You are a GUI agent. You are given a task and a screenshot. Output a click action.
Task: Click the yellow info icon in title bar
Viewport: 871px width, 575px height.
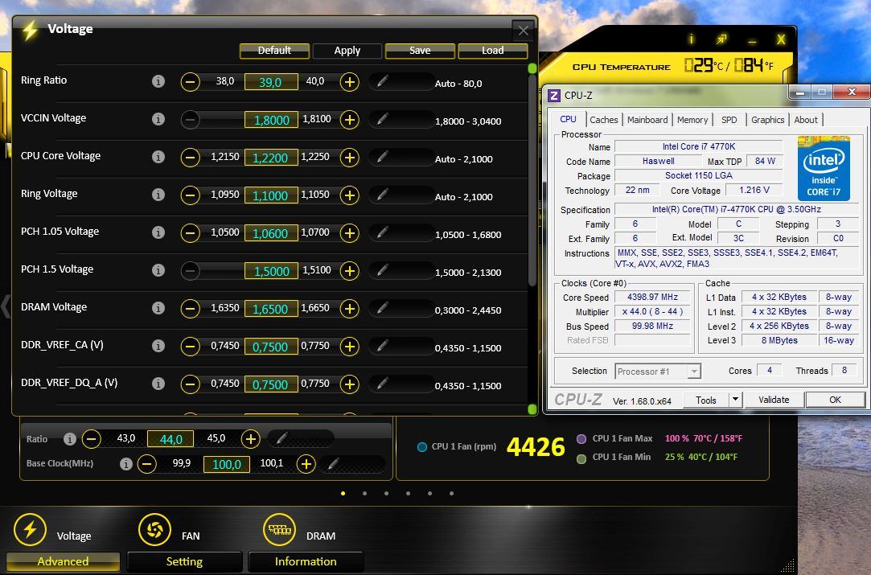pos(691,39)
